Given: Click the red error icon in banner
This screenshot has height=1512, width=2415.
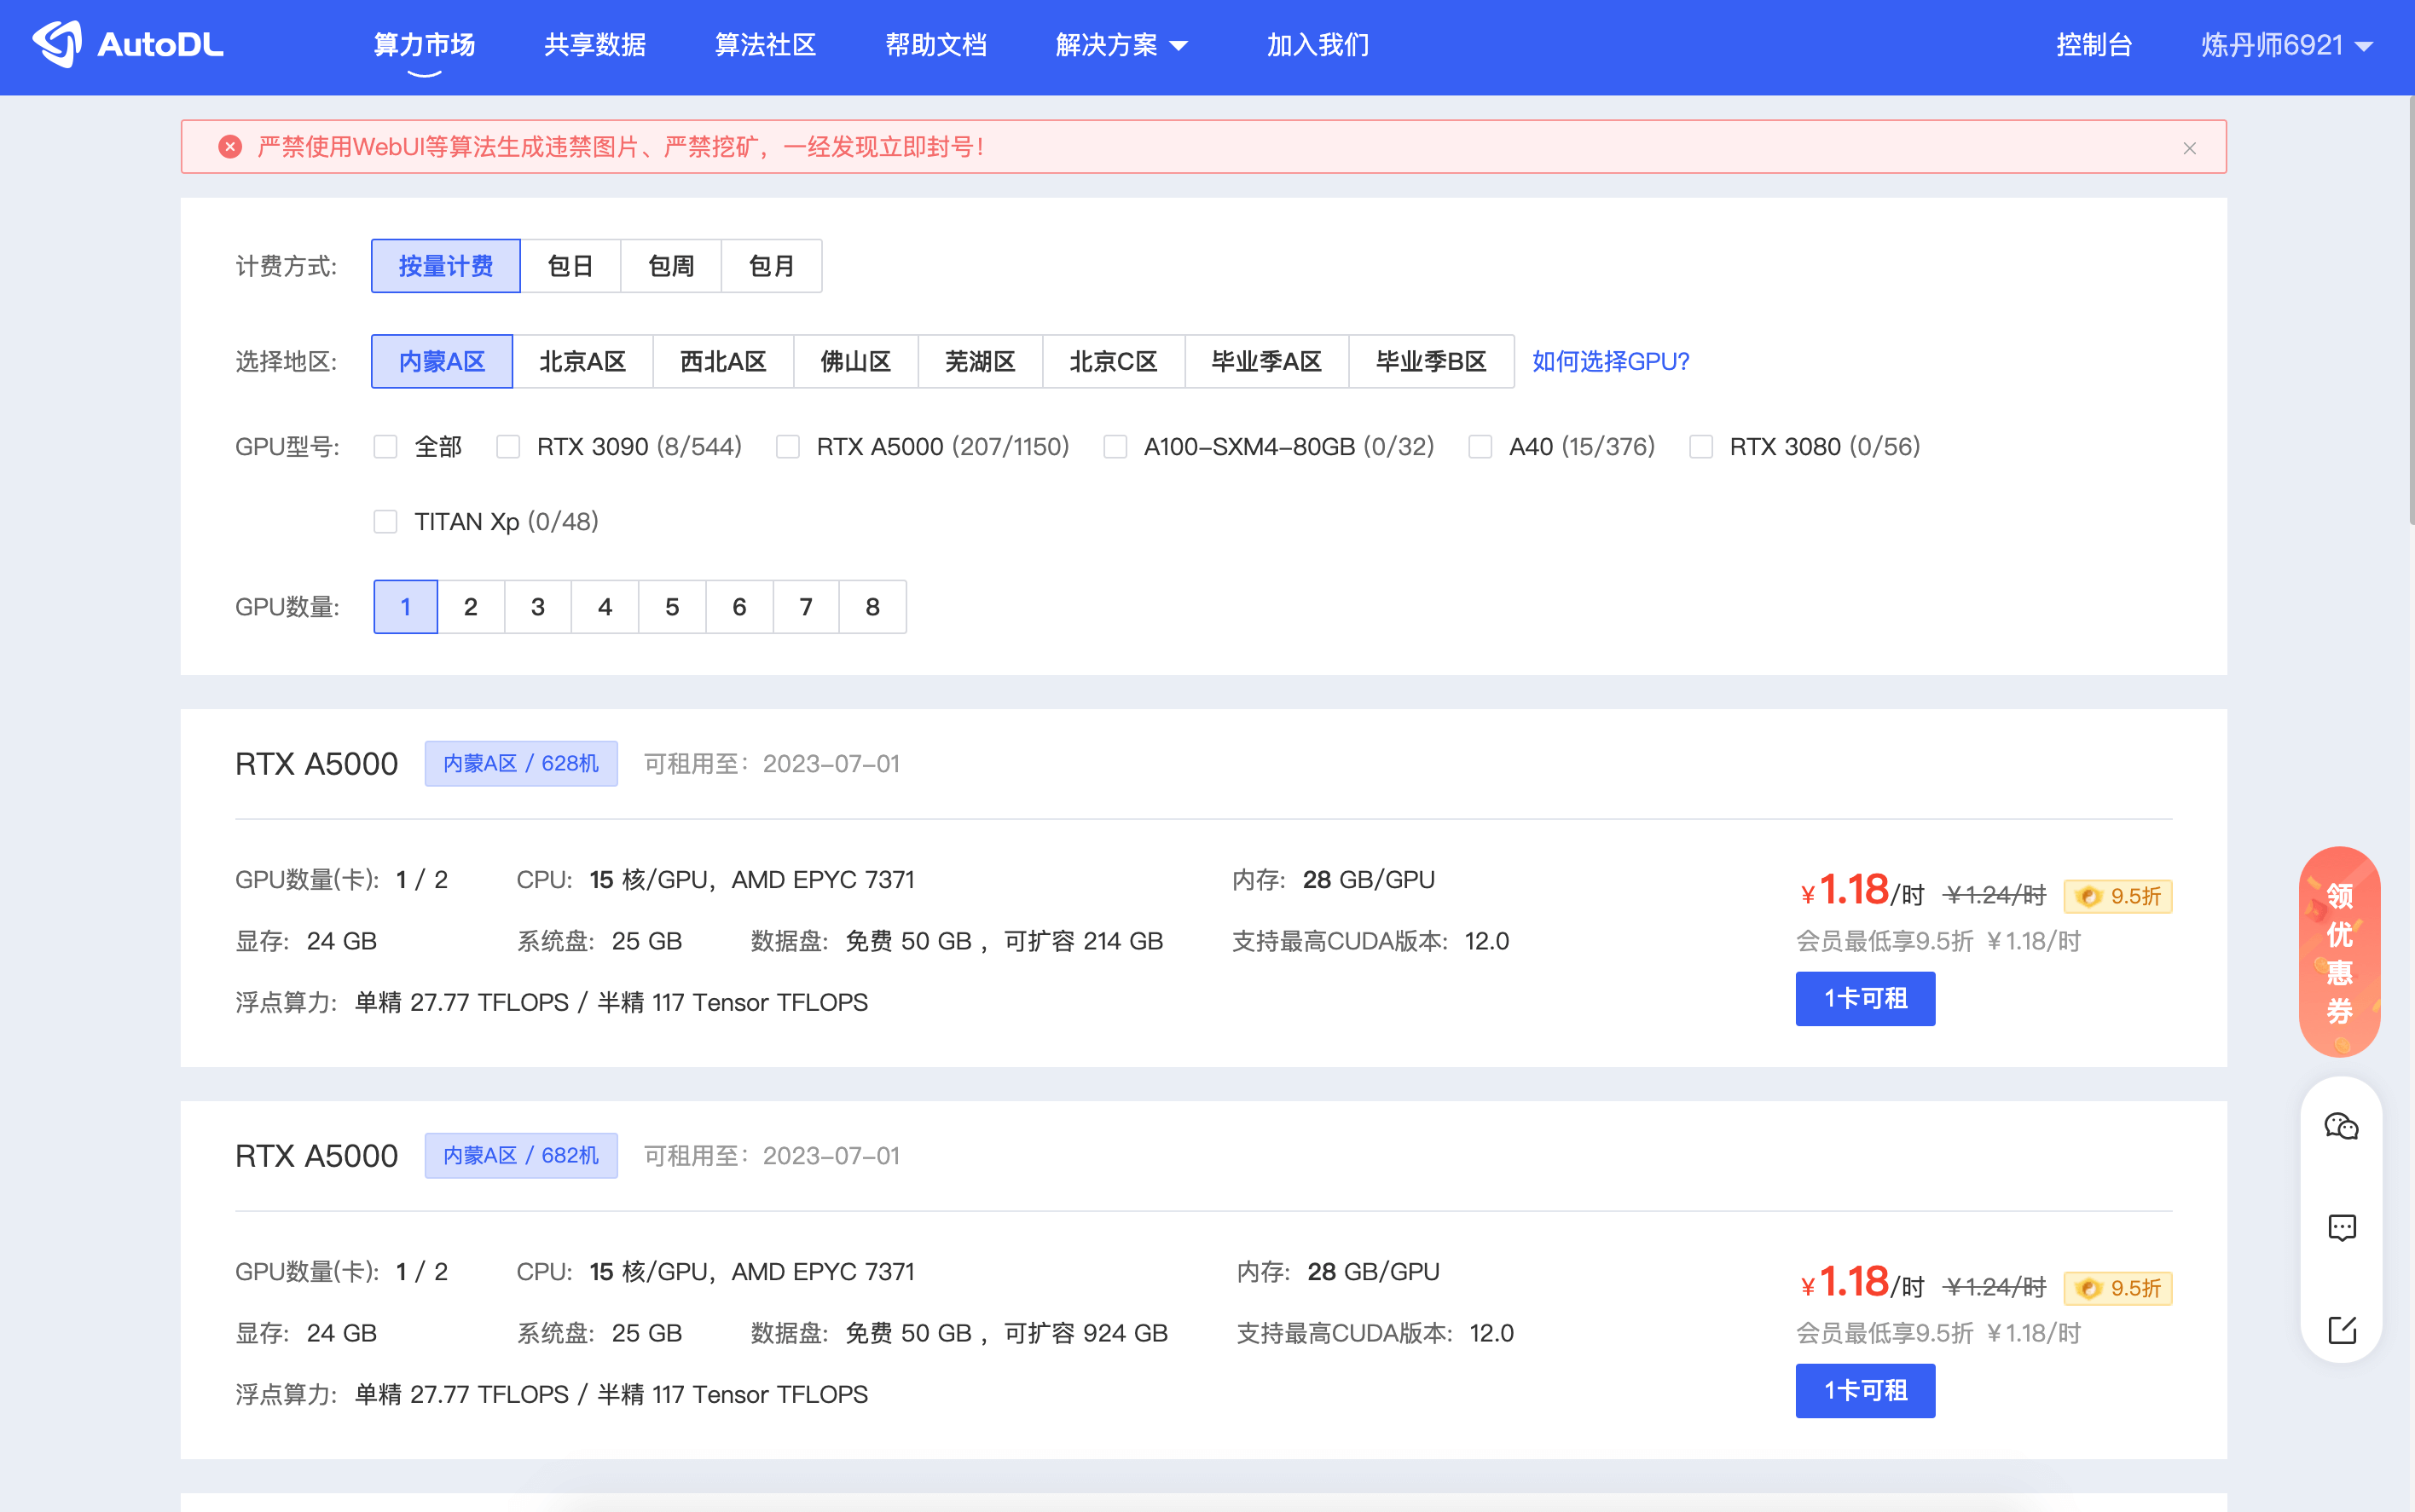Looking at the screenshot, I should pyautogui.click(x=230, y=147).
